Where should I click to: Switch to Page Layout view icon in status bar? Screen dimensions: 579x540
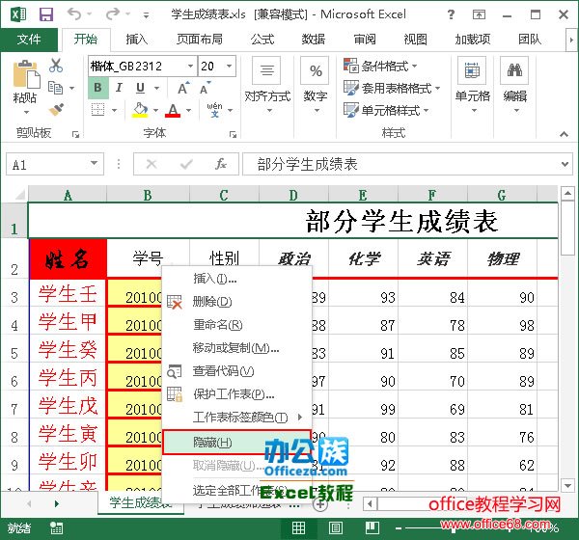tap(335, 528)
